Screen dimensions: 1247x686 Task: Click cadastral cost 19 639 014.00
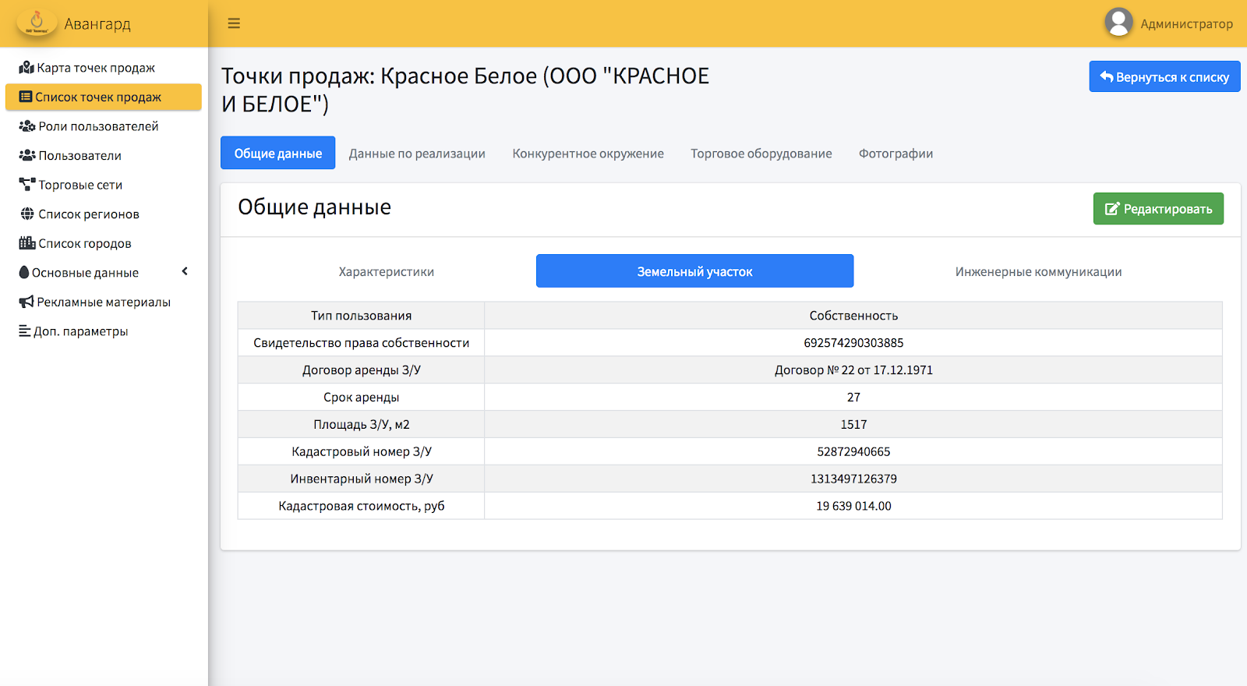coord(853,506)
